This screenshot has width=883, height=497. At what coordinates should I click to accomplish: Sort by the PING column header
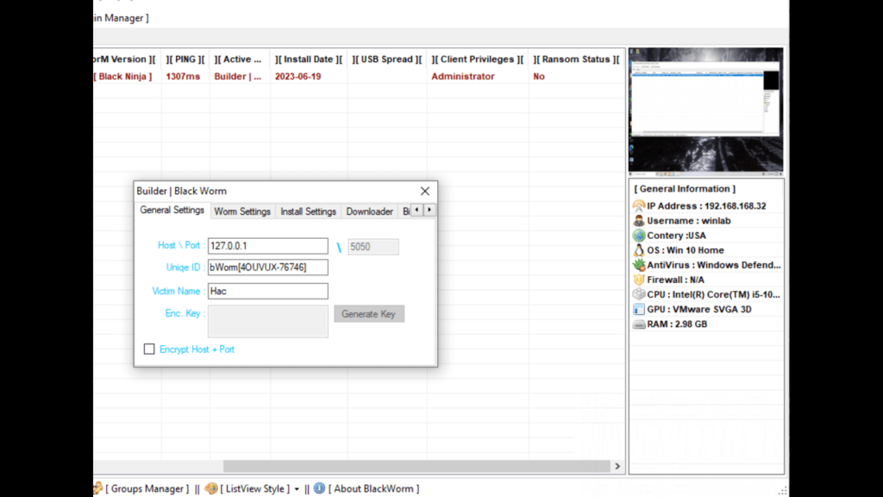pos(185,60)
